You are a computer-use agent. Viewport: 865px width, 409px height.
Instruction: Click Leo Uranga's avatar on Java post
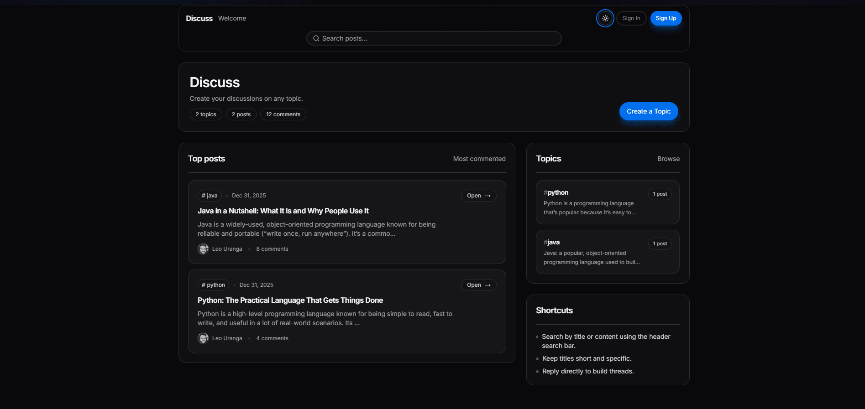[203, 249]
